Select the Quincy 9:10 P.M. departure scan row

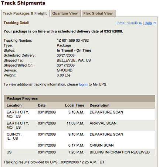coord(79,136)
